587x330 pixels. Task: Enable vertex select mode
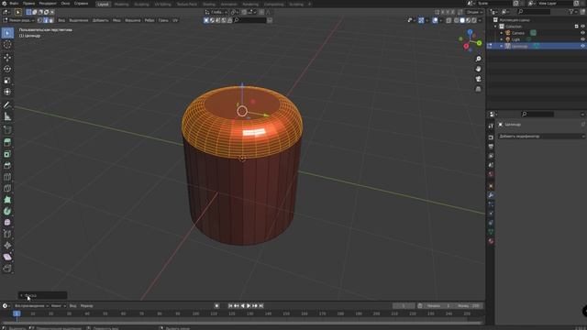click(40, 20)
